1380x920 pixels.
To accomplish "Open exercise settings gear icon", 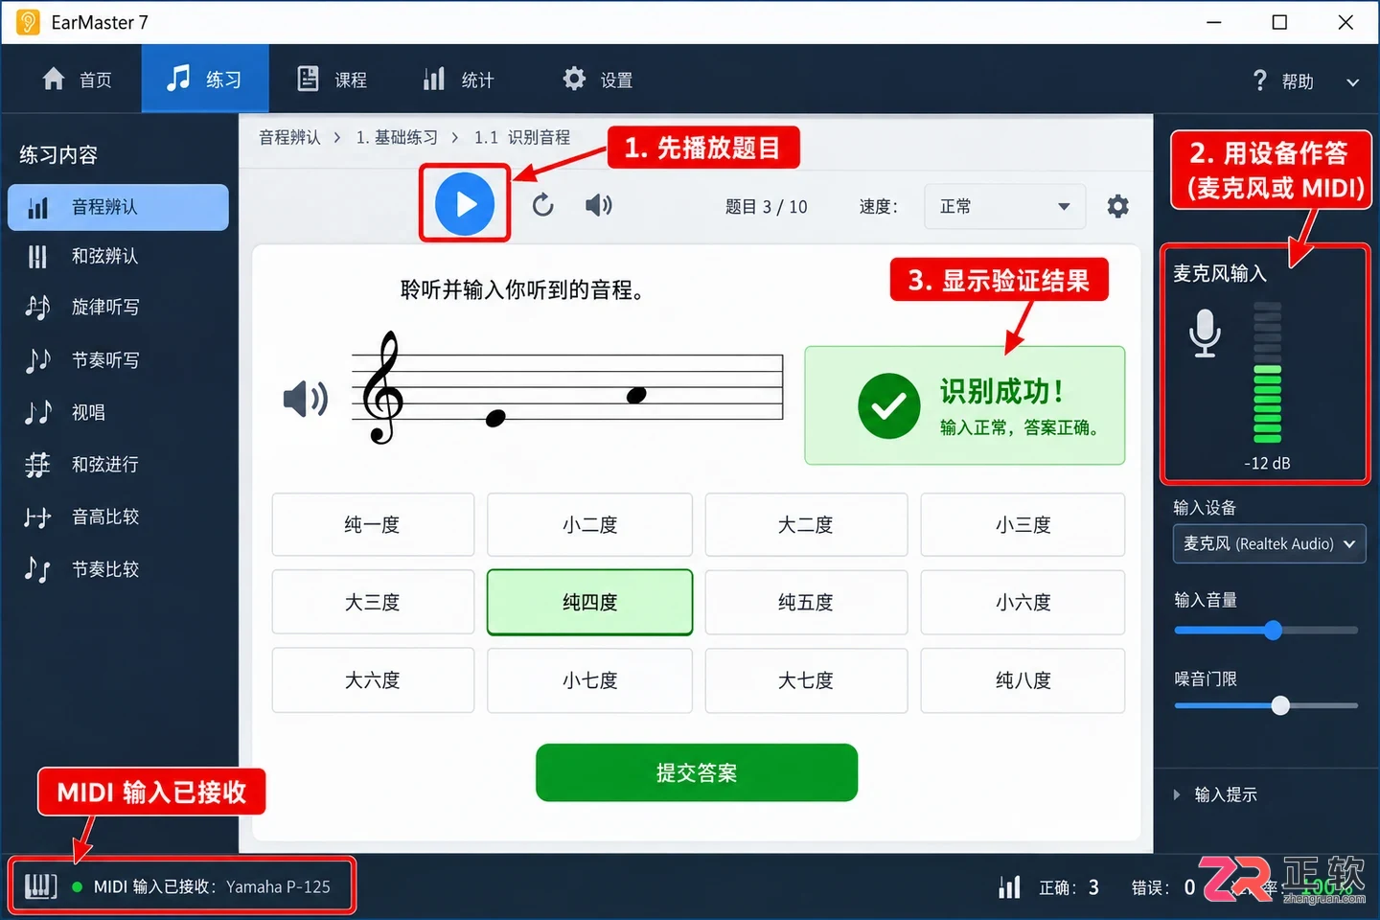I will coord(1117,206).
